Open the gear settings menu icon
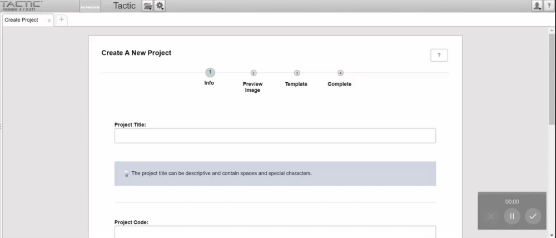This screenshot has height=238, width=556. (160, 6)
